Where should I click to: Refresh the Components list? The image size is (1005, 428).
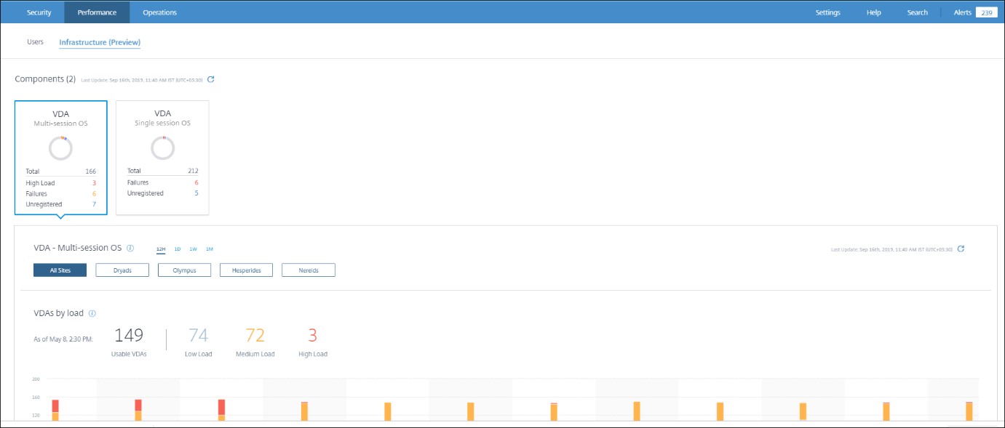pyautogui.click(x=211, y=79)
